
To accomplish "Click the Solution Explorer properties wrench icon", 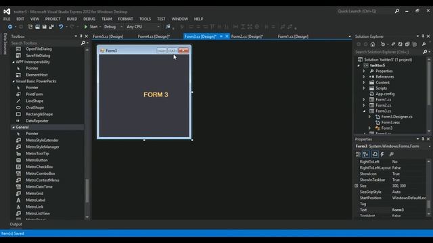I will [x=424, y=44].
